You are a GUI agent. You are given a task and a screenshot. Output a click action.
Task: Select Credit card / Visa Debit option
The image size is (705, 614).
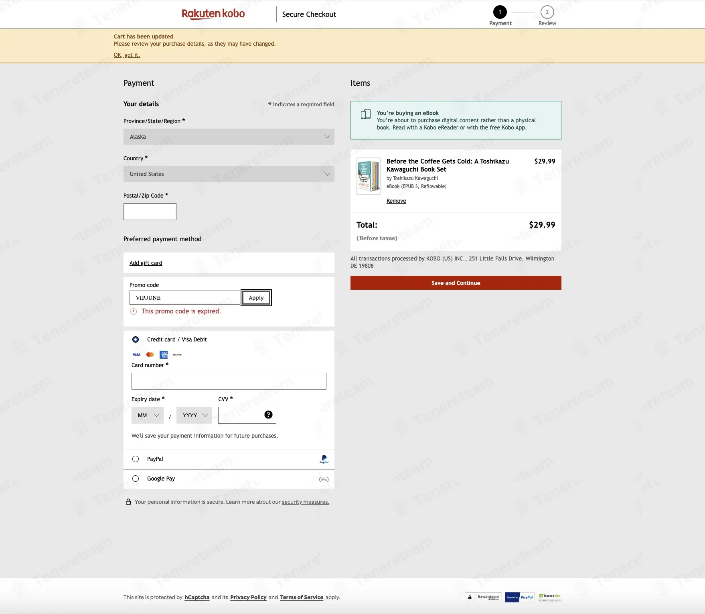tap(136, 339)
